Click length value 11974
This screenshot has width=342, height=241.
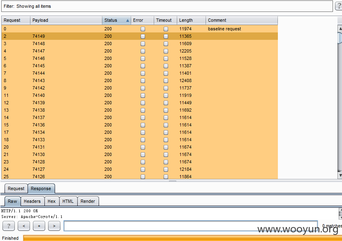point(185,29)
